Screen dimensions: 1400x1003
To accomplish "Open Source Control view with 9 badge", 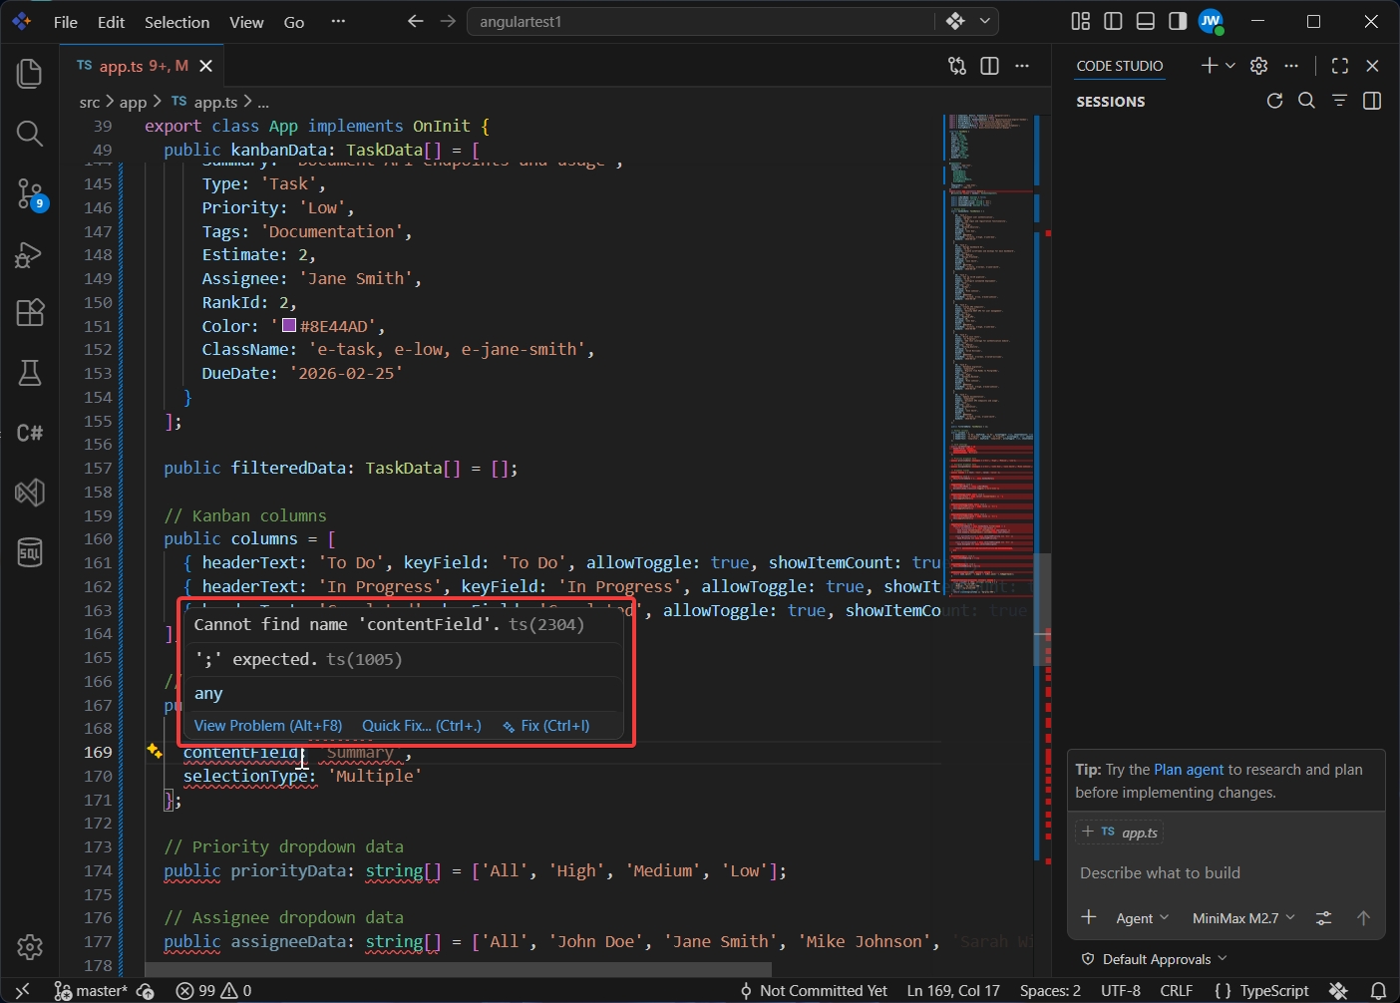I will click(x=30, y=193).
